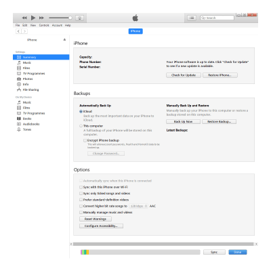
Task: Enable Encrypt iPhone backup checkbox
Action: 85,140
